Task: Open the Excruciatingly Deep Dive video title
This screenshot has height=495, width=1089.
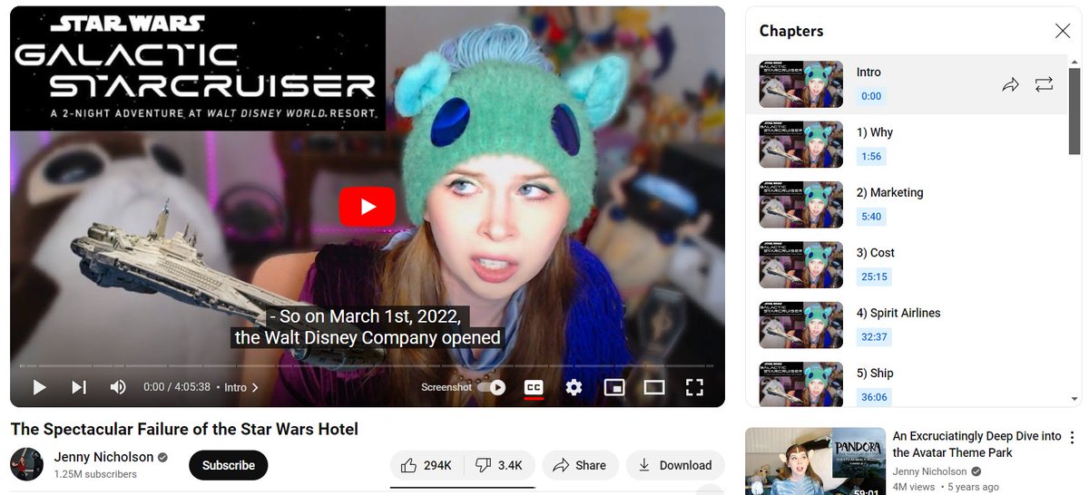Action: coord(977,444)
